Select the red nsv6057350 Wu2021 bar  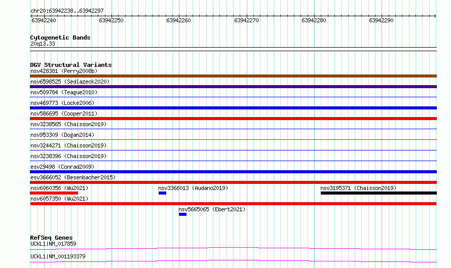pos(233,204)
